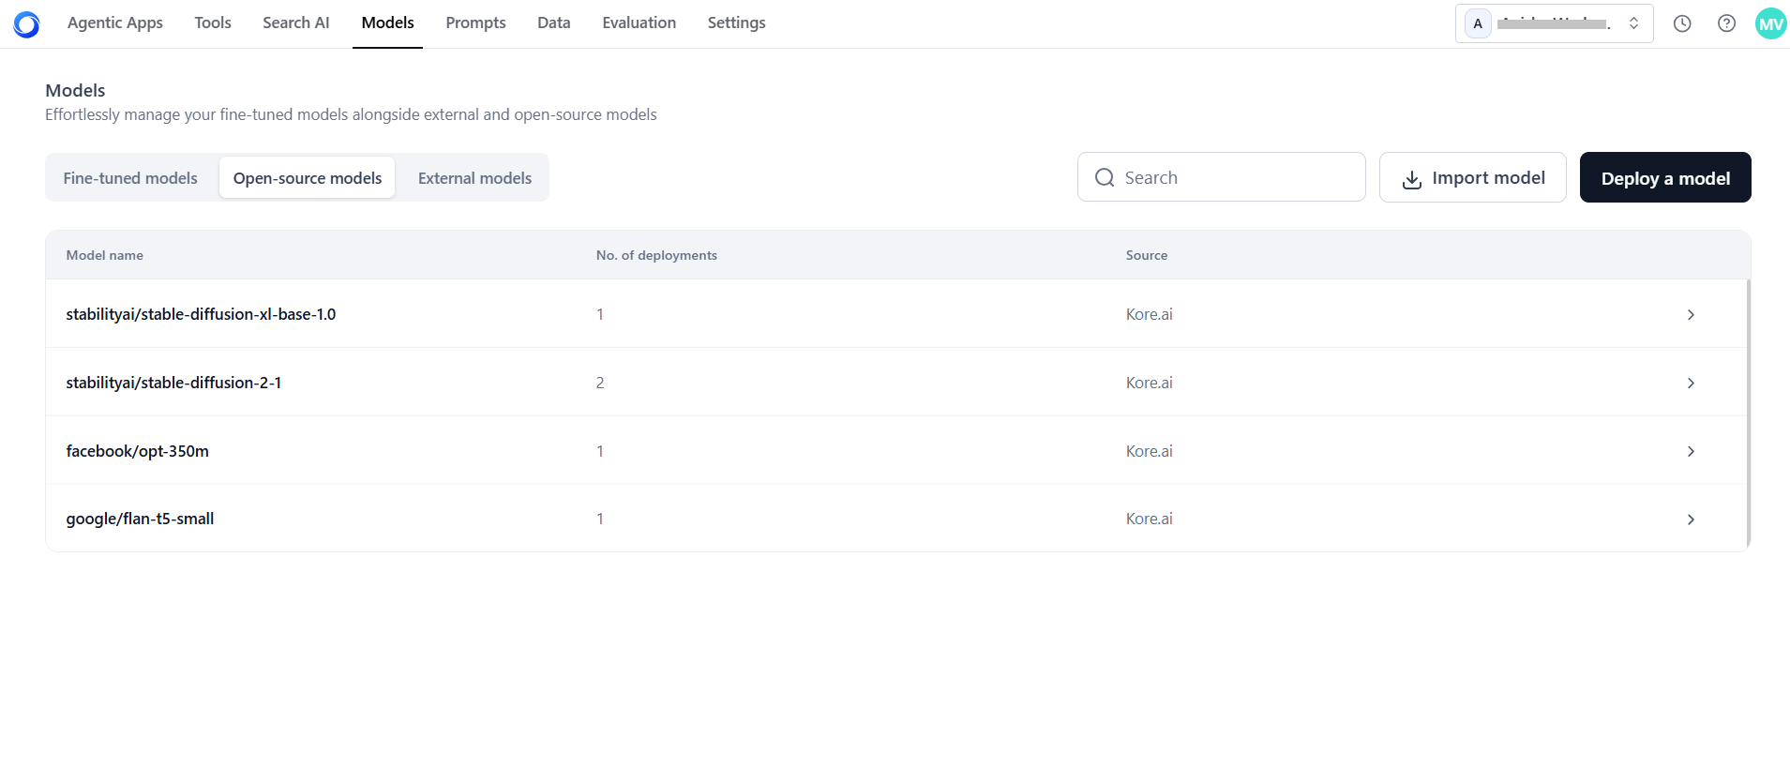The height and width of the screenshot is (783, 1790).
Task: Click the table vertical scrollbar
Action: coord(1748,413)
